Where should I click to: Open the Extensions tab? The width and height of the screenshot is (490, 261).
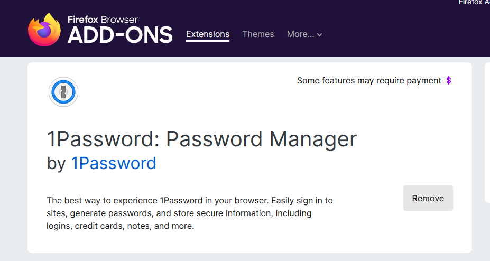click(x=208, y=34)
